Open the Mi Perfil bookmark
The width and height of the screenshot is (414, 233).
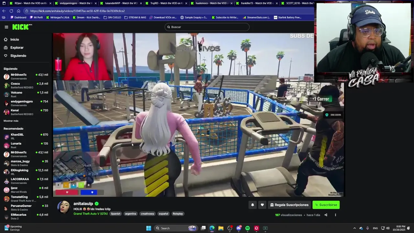[x=36, y=17]
